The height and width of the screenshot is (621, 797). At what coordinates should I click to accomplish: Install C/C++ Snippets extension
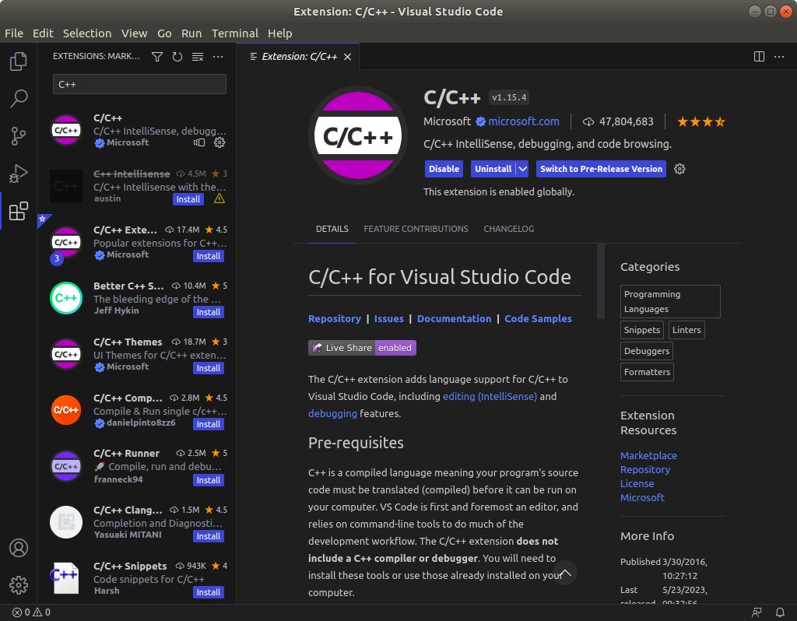(209, 592)
